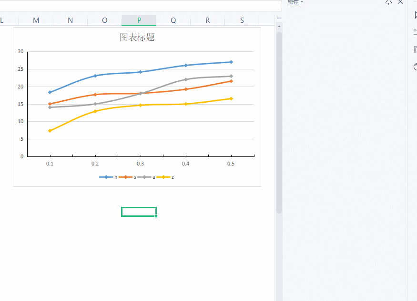Select the yellow z series legend entry

click(165, 177)
